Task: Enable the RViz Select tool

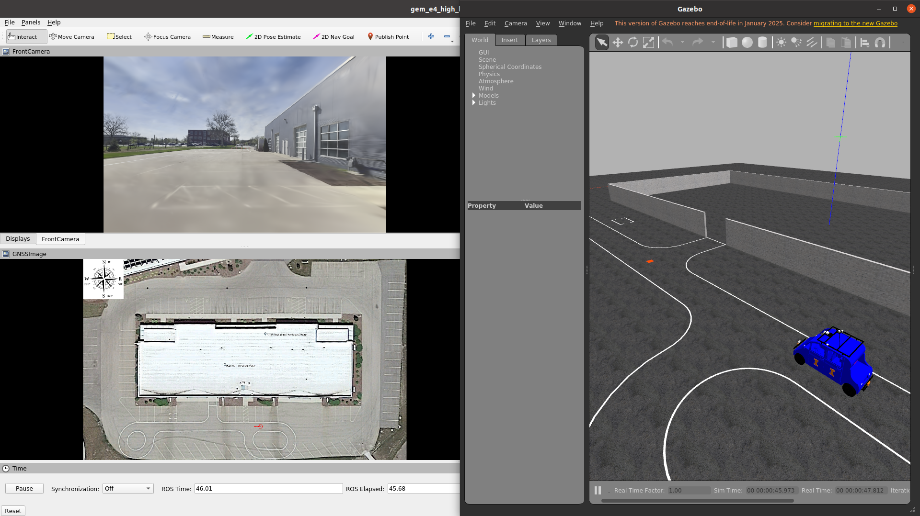Action: pos(119,37)
